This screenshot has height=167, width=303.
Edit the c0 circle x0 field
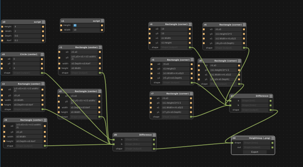point(26,59)
